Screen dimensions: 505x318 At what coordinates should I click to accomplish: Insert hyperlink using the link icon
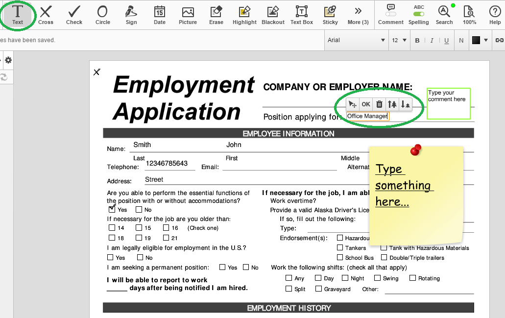coord(499,40)
